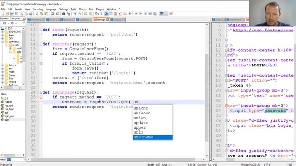Toggle Show All Characters paragraph icon
The width and height of the screenshot is (296, 166).
[x=102, y=14]
